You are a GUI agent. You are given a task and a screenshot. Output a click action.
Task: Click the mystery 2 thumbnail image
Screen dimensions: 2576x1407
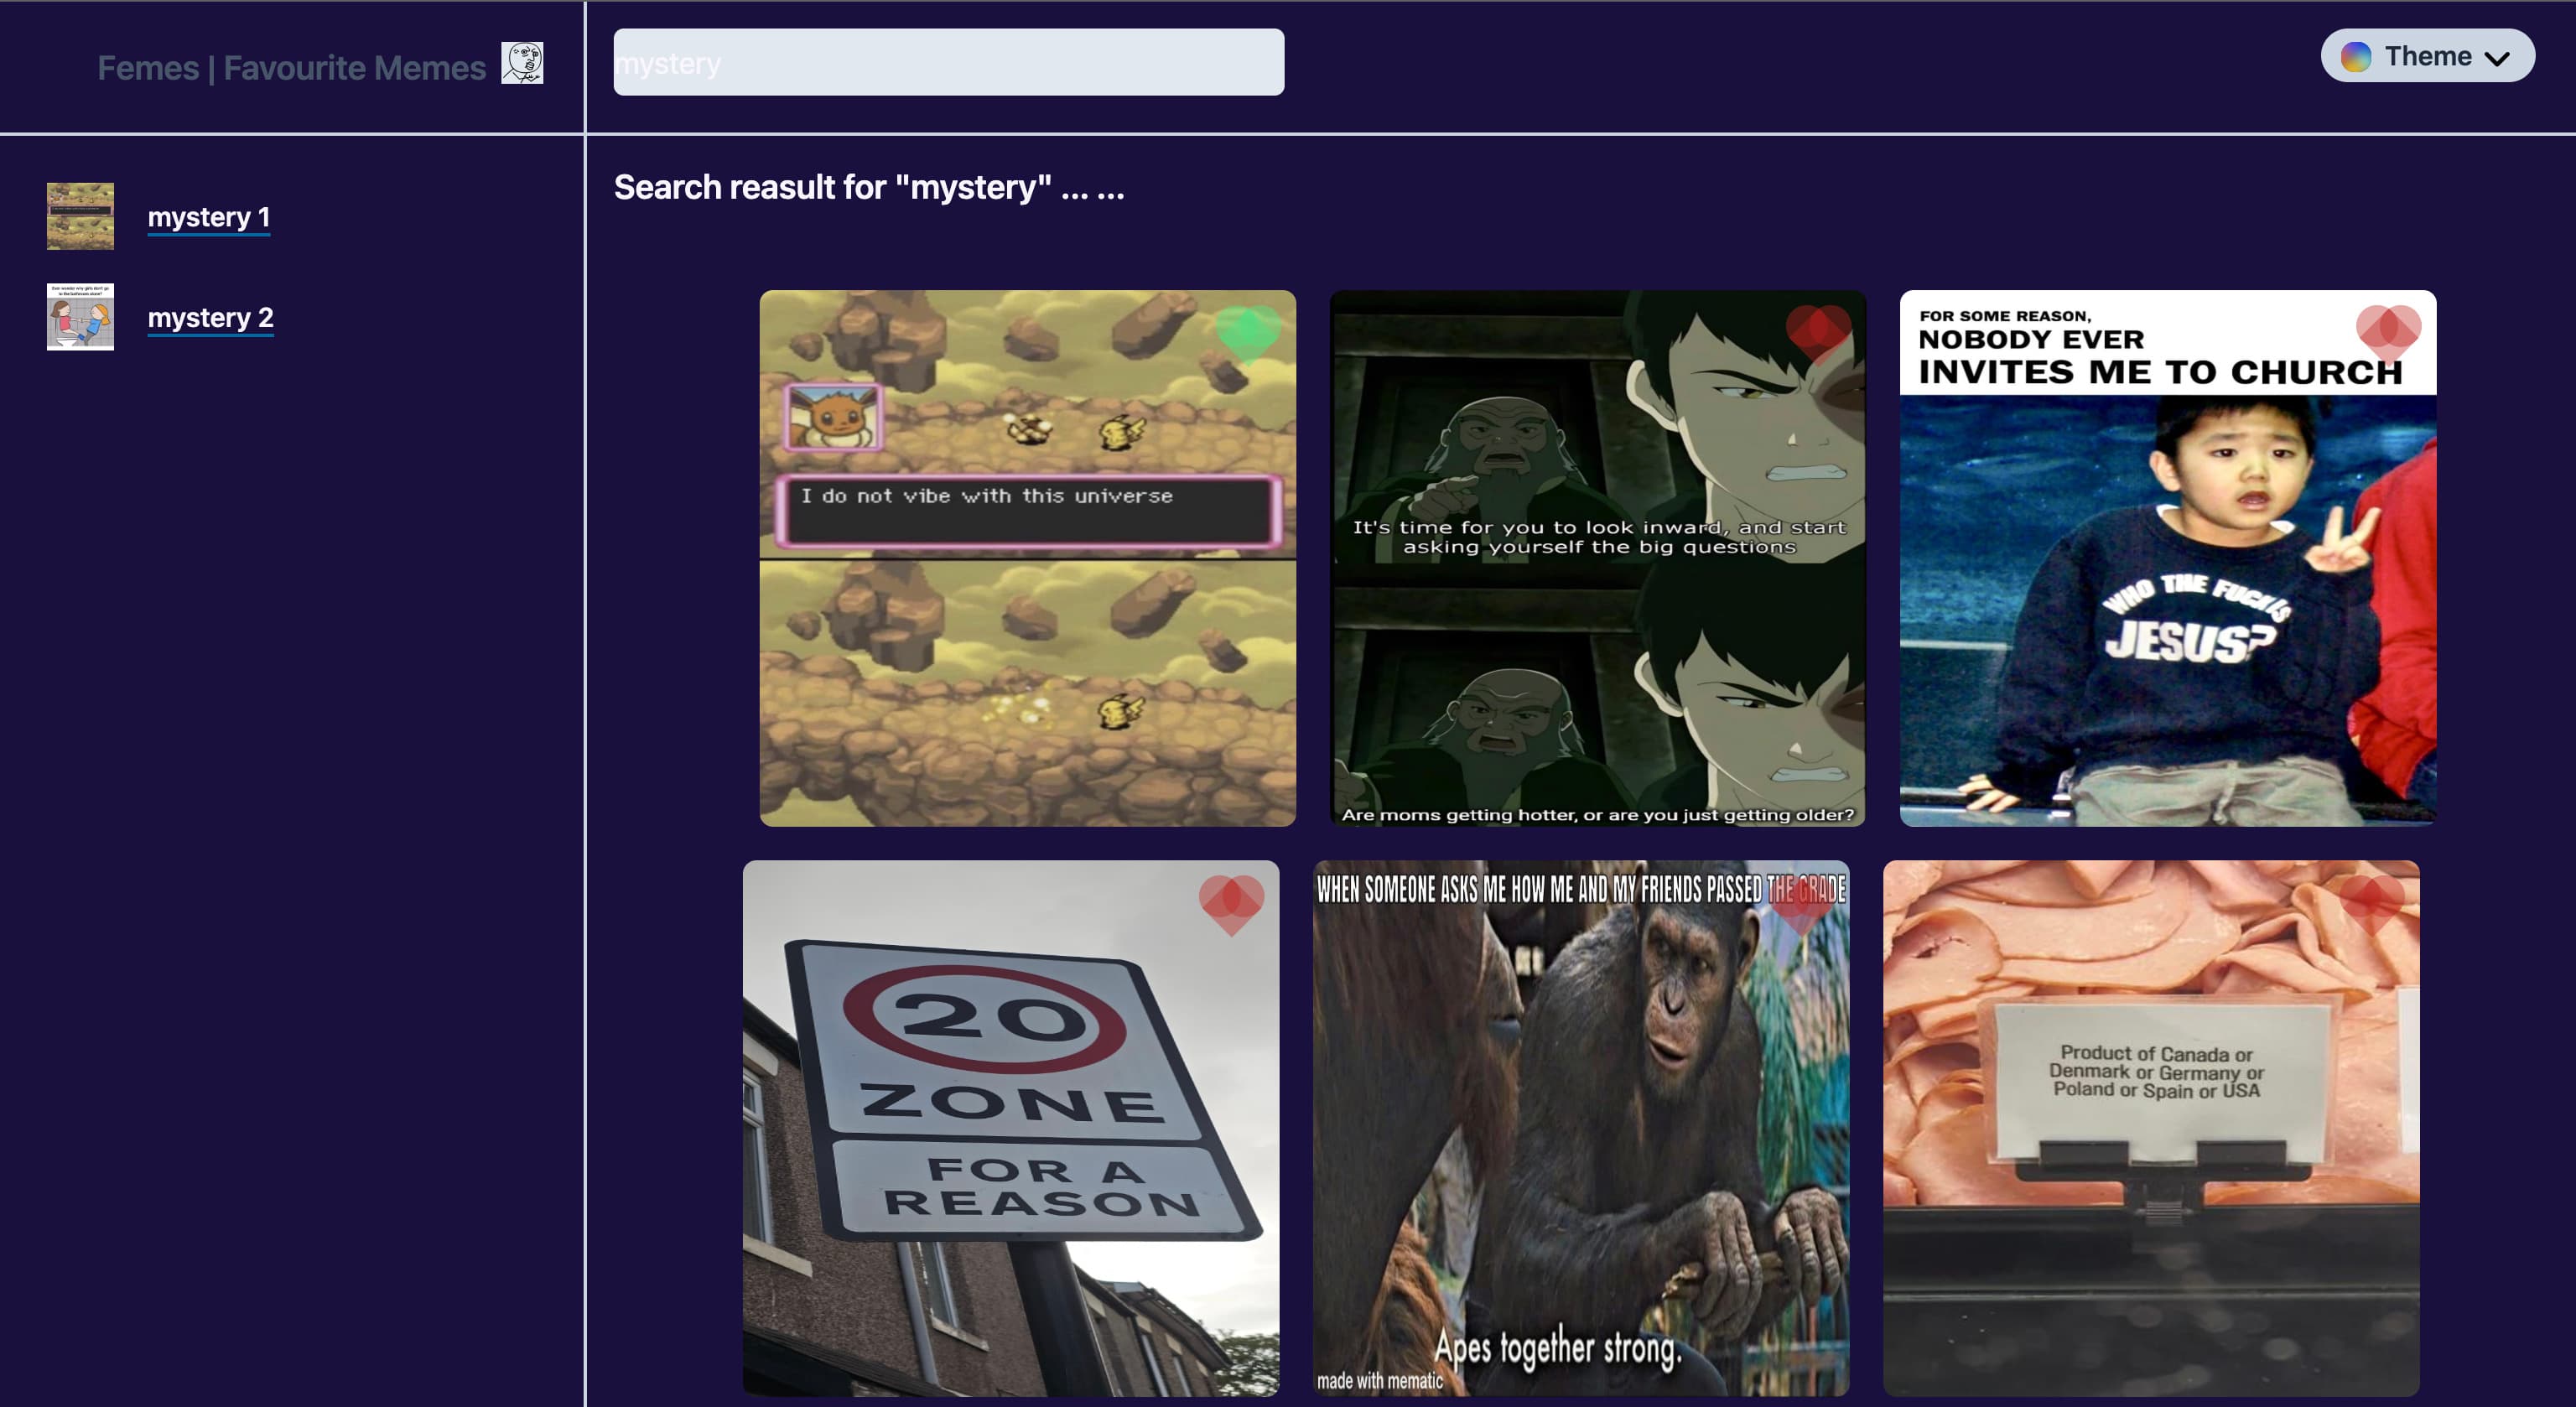(x=80, y=316)
